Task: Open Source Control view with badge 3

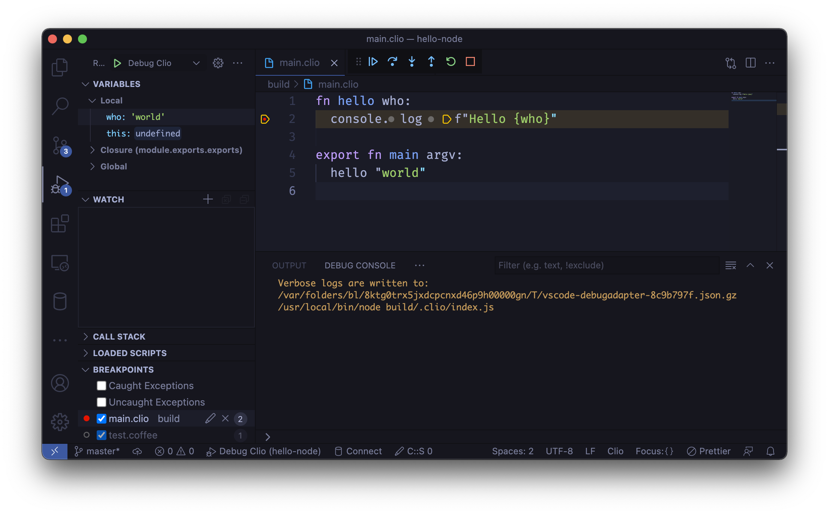Action: (x=60, y=146)
